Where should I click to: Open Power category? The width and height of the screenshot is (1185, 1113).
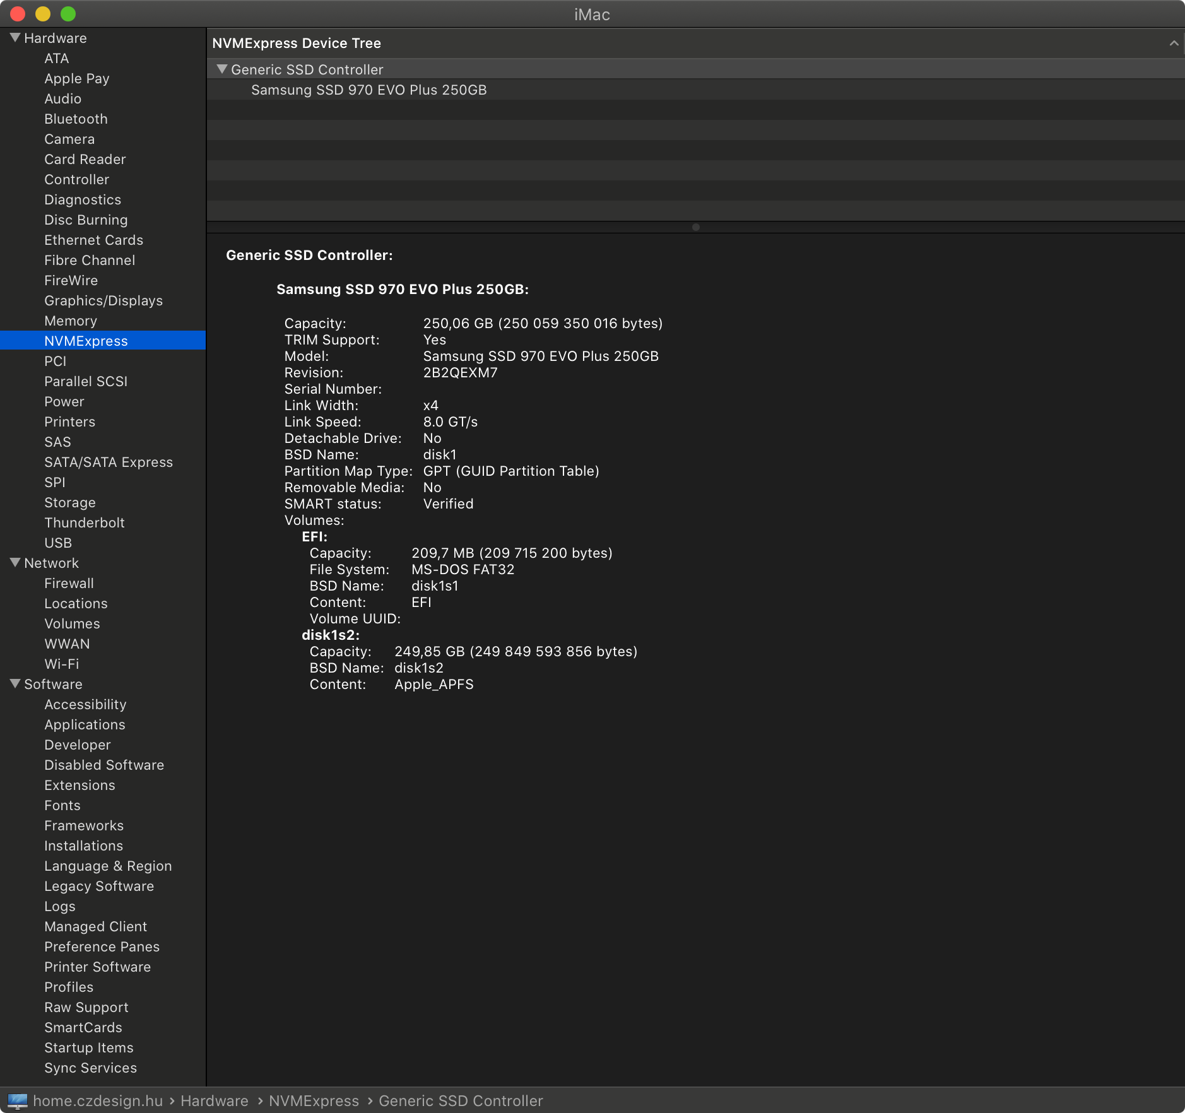coord(64,401)
